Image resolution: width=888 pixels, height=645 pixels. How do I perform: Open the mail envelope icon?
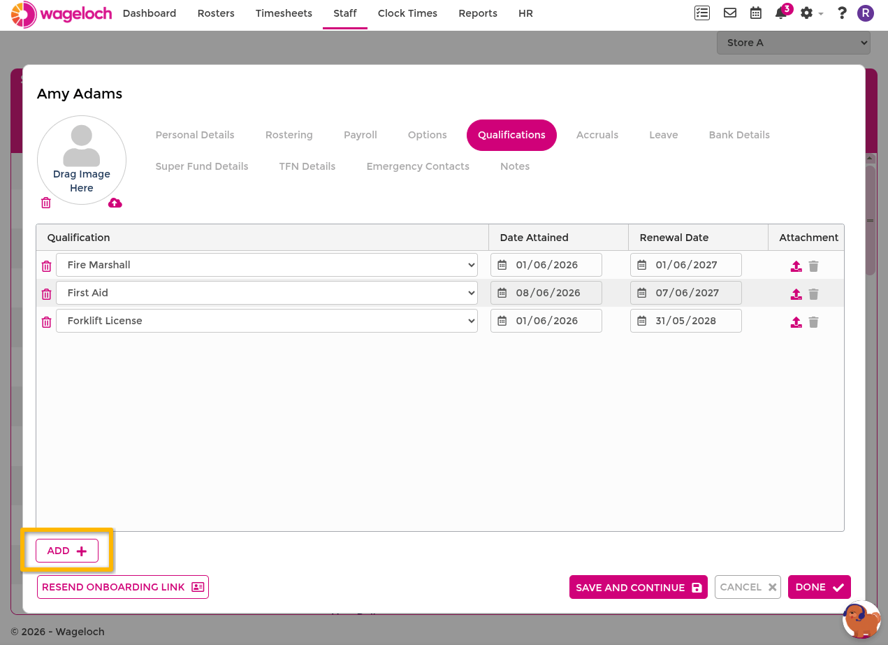tap(730, 13)
